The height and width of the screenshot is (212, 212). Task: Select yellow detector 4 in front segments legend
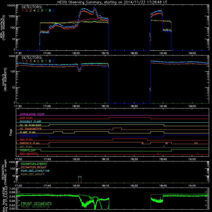(x=34, y=11)
